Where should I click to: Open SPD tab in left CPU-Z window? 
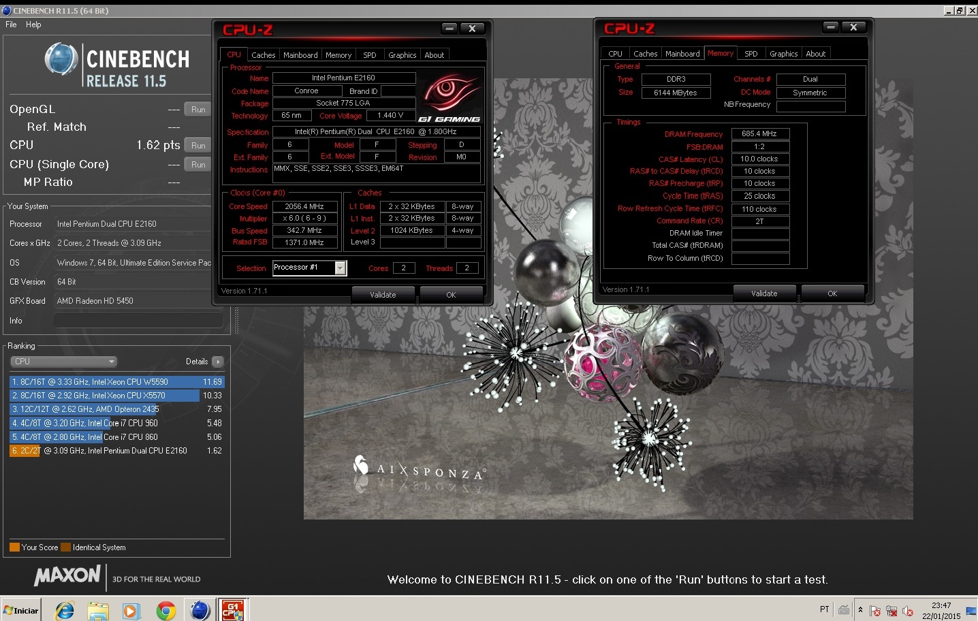click(x=370, y=55)
